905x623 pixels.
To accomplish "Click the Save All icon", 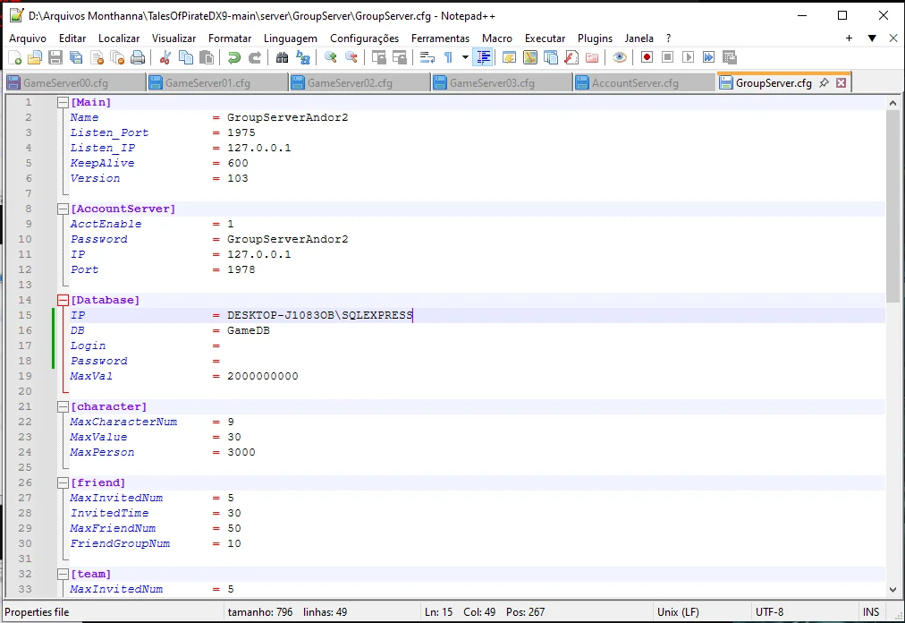I will (76, 56).
